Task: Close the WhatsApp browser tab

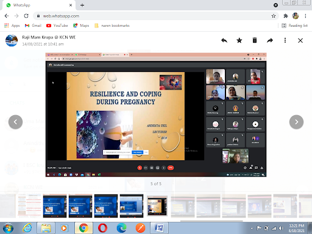Action: point(71,5)
